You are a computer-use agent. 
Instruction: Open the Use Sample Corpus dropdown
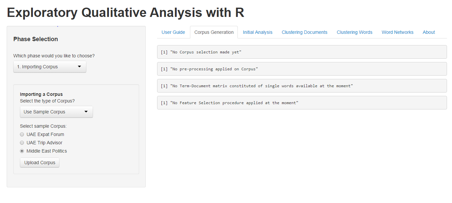pyautogui.click(x=56, y=112)
